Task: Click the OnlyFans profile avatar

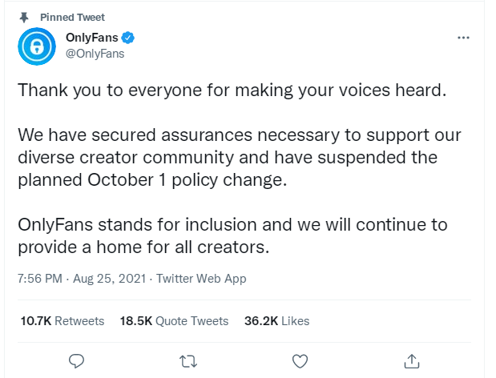Action: pos(34,46)
